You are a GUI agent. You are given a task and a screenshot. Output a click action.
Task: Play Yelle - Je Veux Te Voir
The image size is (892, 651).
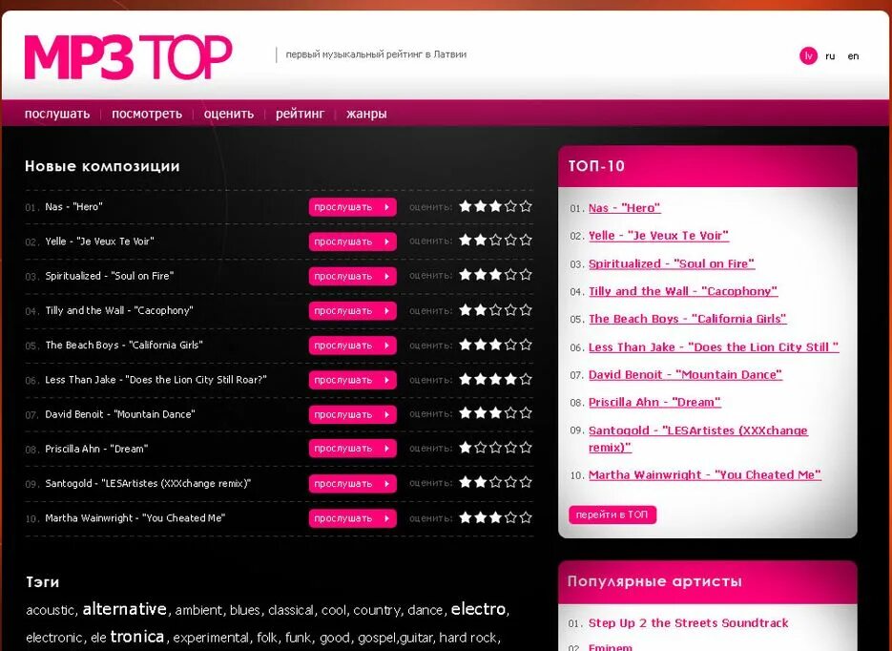pyautogui.click(x=352, y=241)
